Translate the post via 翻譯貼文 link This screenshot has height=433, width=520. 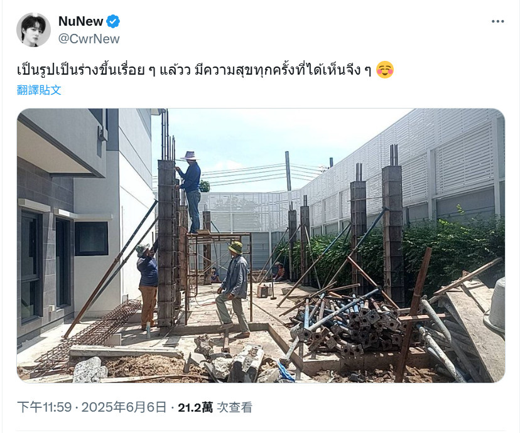coord(39,90)
